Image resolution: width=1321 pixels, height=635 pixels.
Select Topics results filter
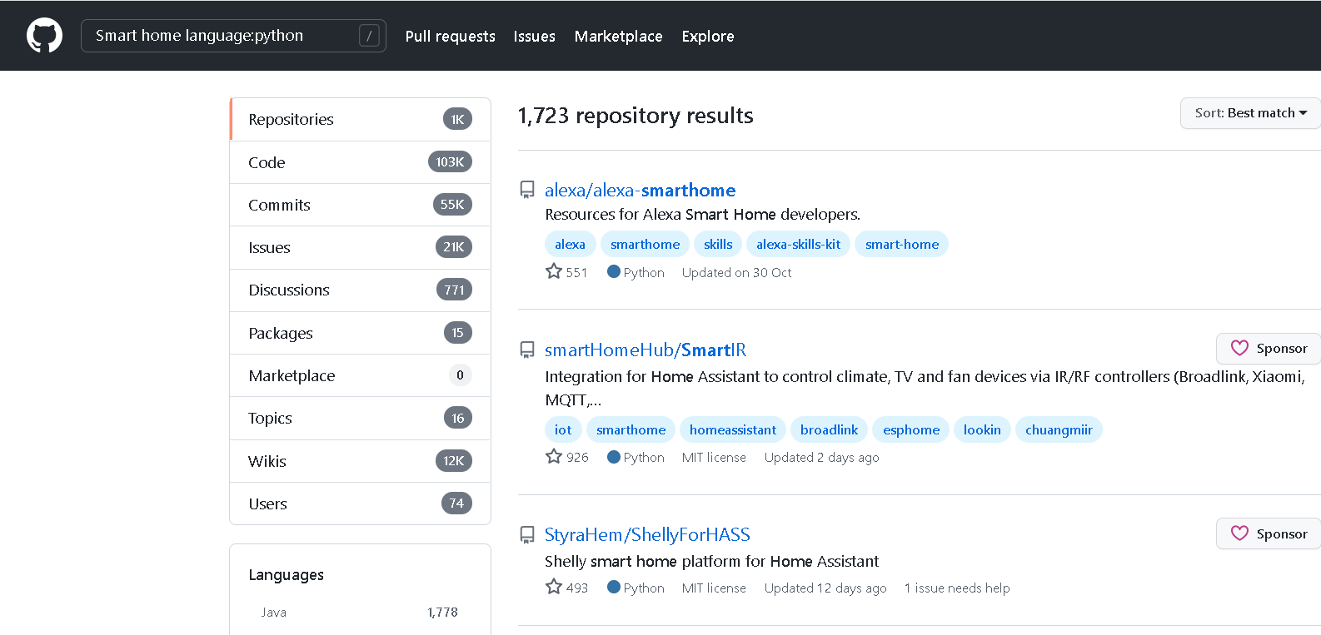(x=360, y=418)
